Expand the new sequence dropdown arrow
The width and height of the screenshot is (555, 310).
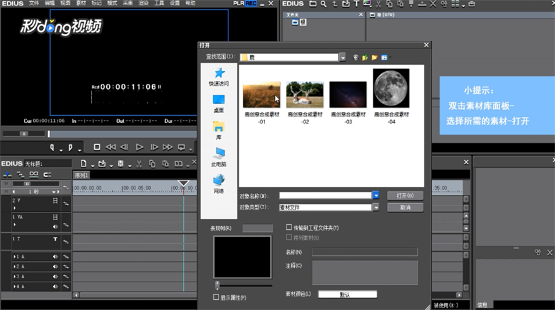pyautogui.click(x=92, y=166)
